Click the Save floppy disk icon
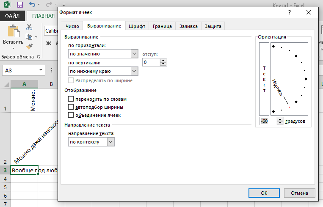Image resolution: width=323 pixels, height=207 pixels. coord(20,5)
